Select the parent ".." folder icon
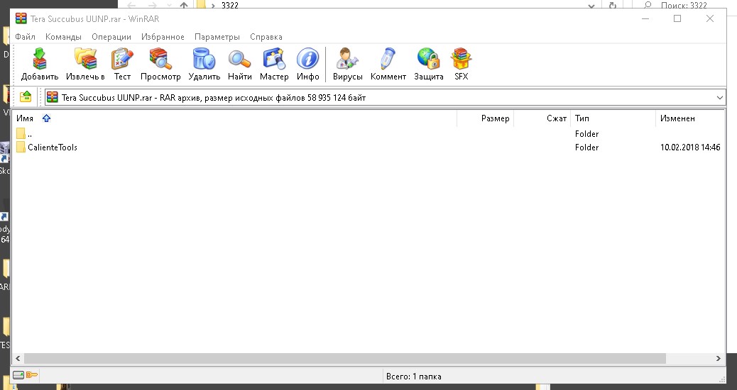The image size is (737, 390). point(21,134)
